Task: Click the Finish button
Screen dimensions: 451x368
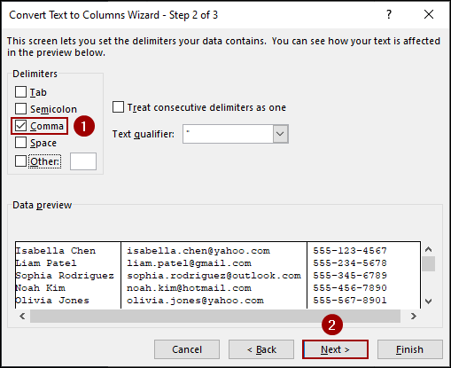Action: [410, 349]
